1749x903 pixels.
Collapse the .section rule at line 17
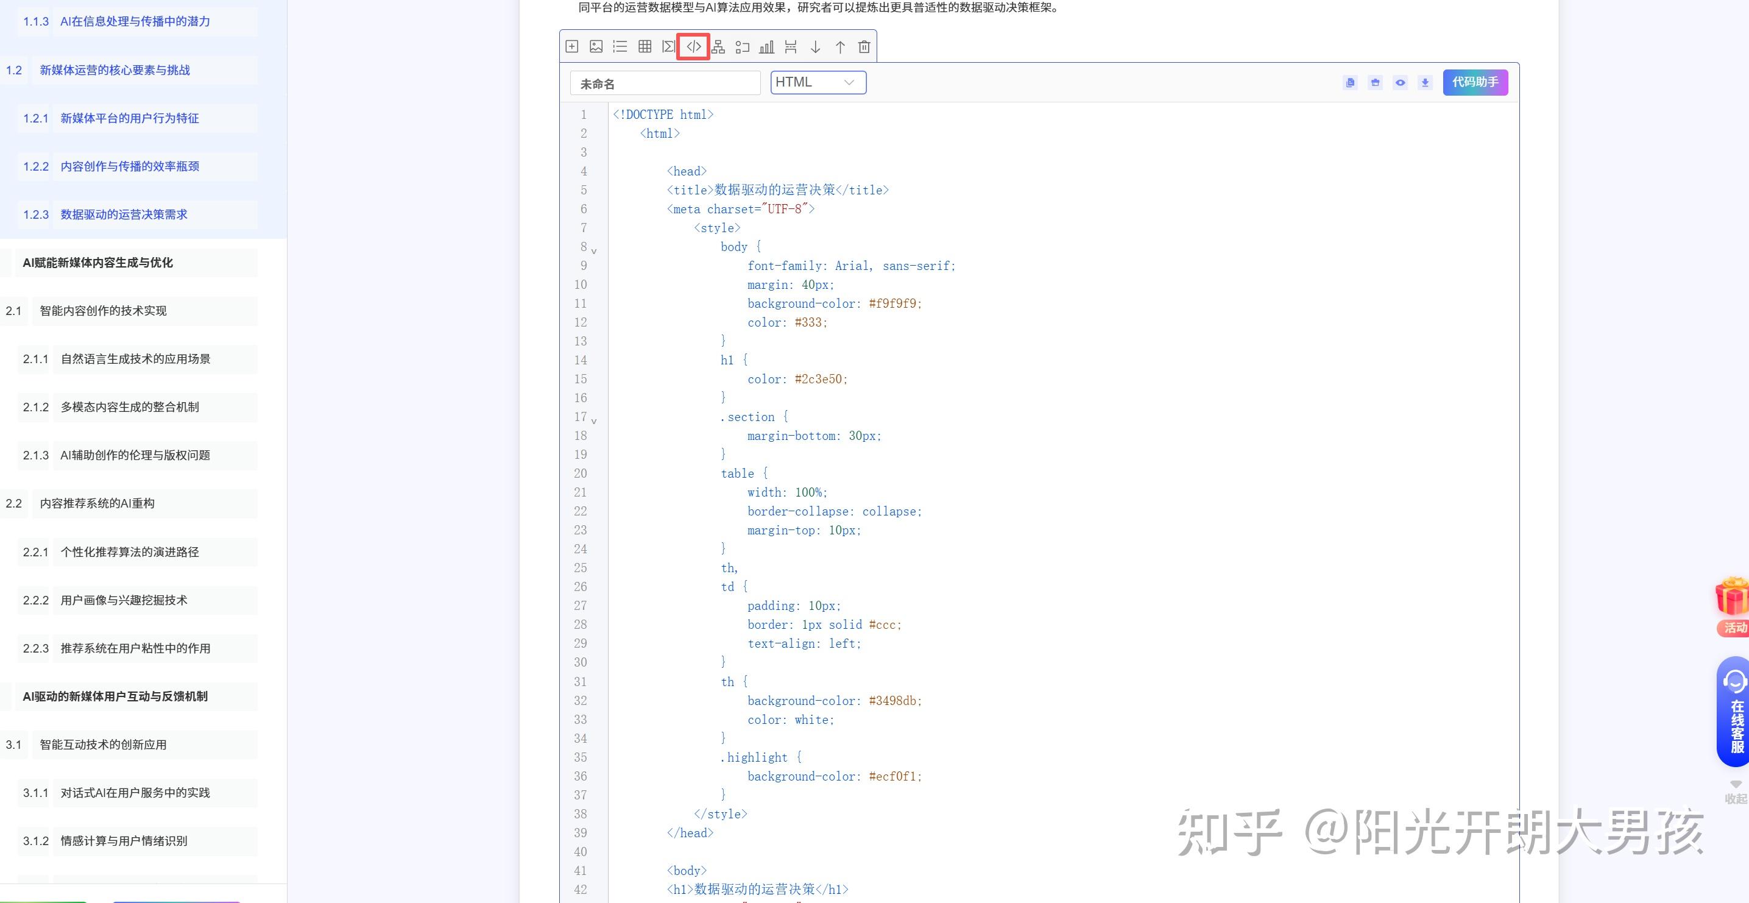point(594,421)
